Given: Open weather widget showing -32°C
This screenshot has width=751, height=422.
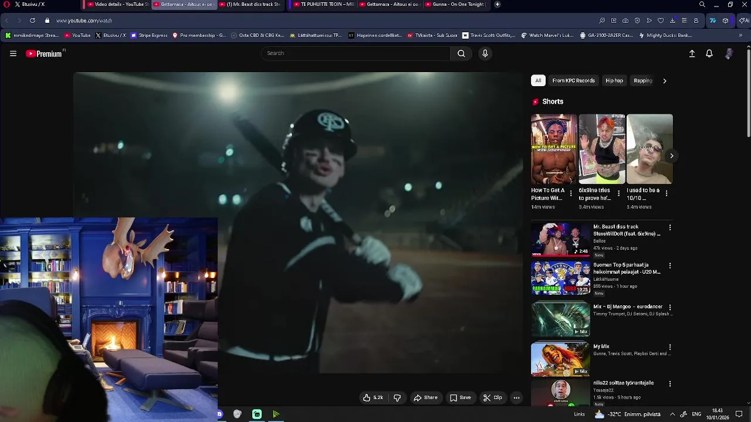Looking at the screenshot, I should (x=627, y=414).
